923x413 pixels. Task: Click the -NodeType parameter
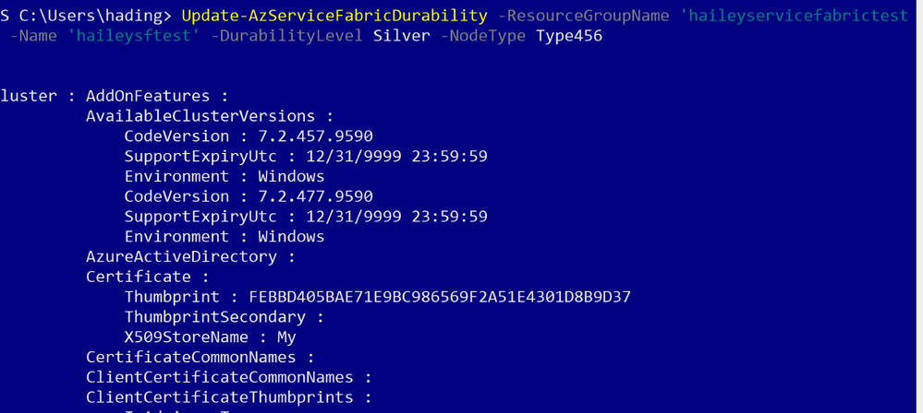pos(482,37)
